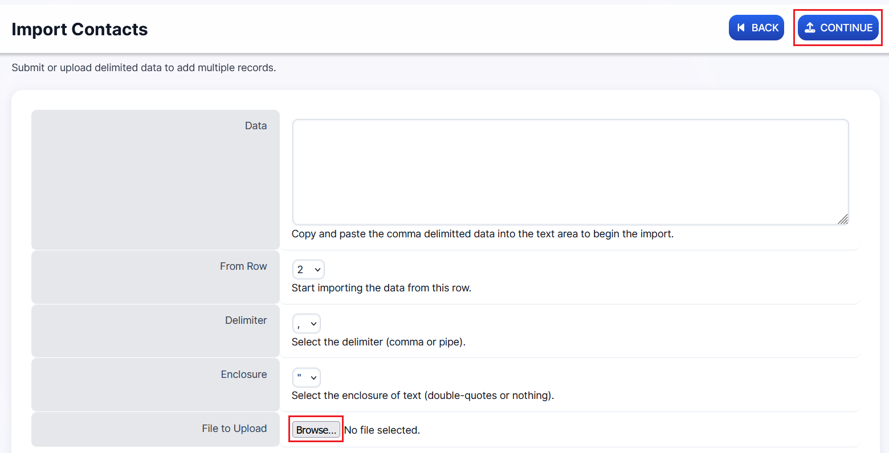Click the chevron arrow in Enclosure select

313,378
